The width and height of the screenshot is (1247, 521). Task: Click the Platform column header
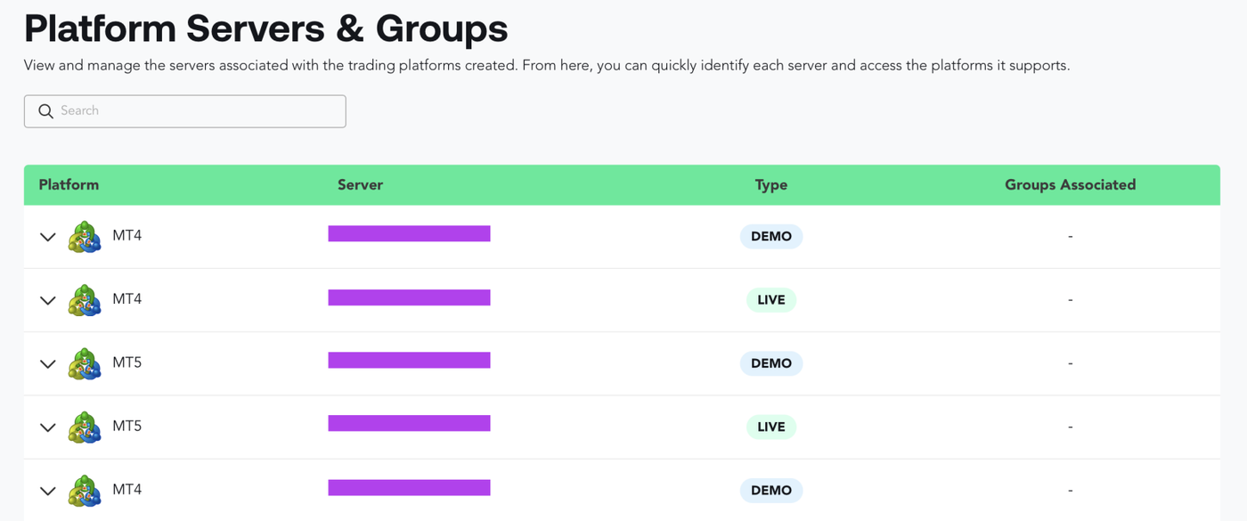(x=69, y=185)
